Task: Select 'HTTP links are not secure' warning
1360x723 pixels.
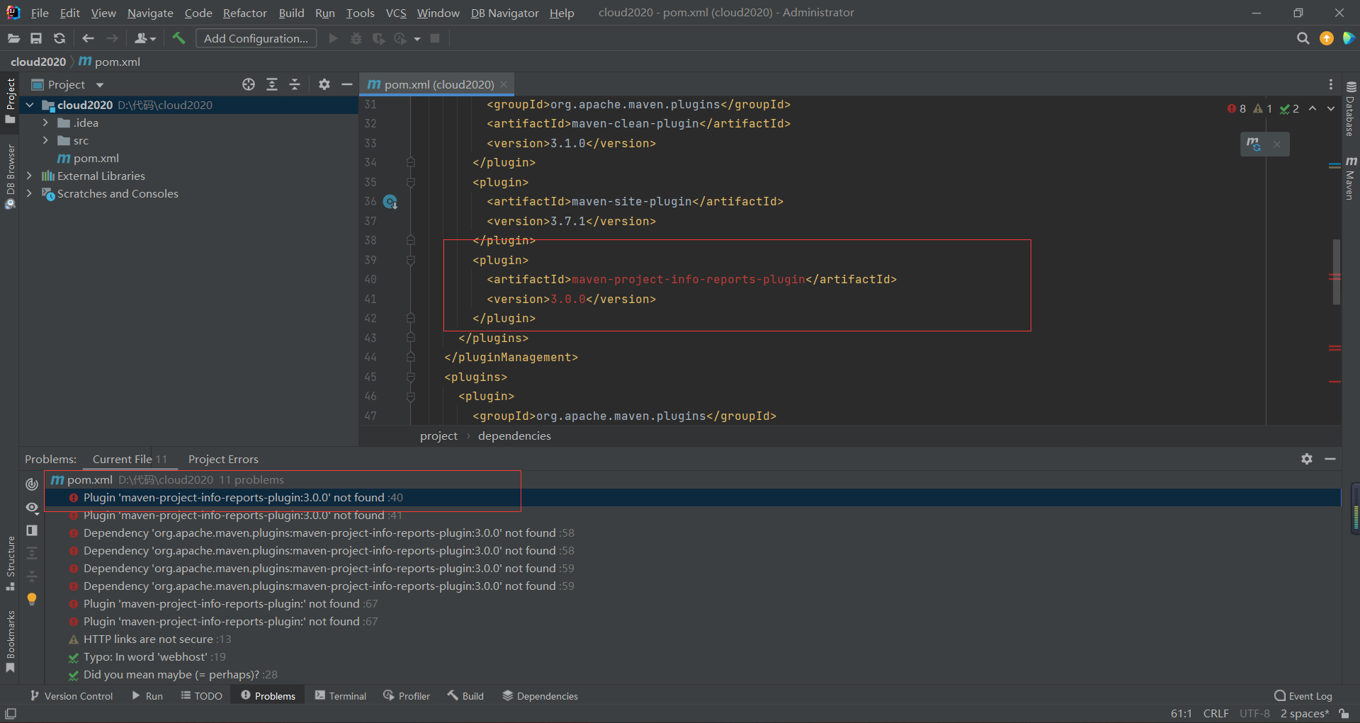Action: (x=148, y=639)
